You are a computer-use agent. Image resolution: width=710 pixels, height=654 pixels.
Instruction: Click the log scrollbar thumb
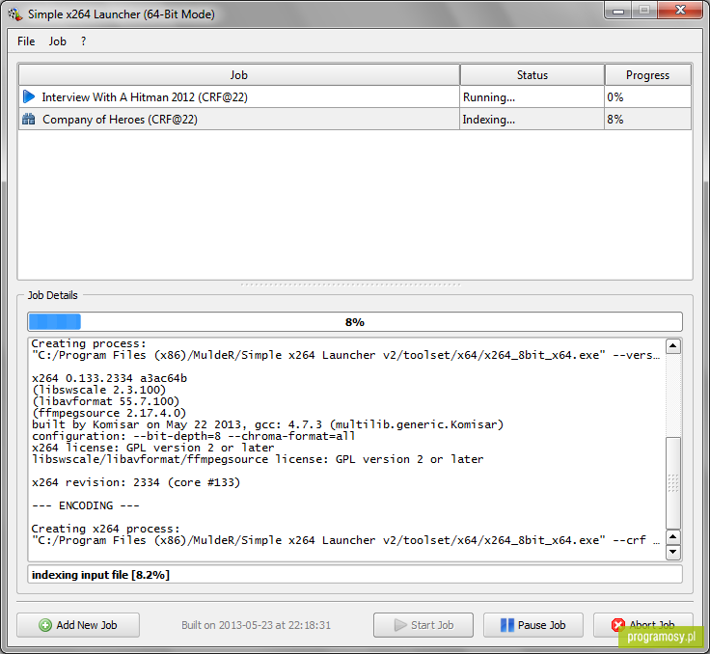(x=673, y=483)
